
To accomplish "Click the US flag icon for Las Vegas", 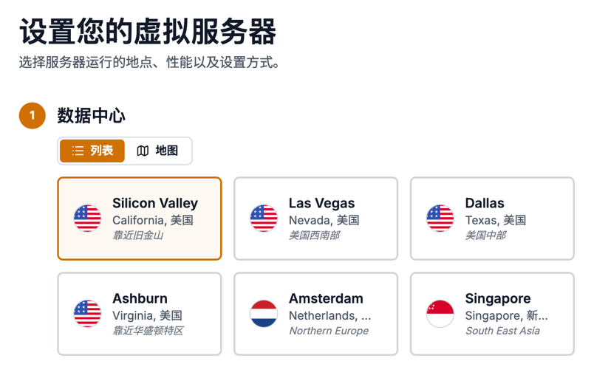I will 264,219.
